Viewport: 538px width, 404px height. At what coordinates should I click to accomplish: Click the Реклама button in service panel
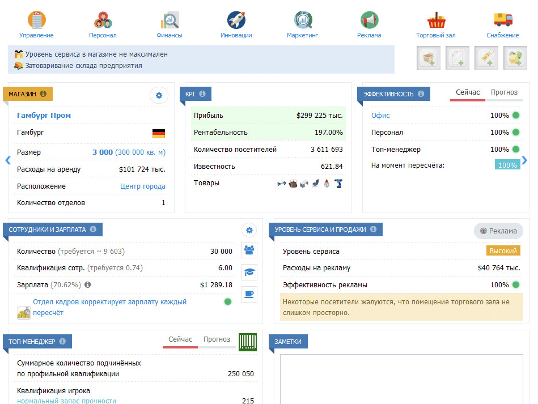click(498, 231)
